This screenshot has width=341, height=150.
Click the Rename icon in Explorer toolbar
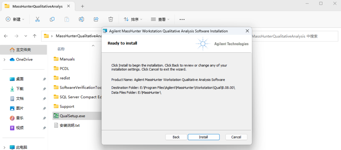(x=81, y=19)
